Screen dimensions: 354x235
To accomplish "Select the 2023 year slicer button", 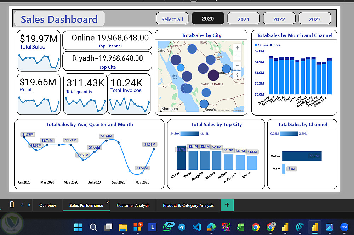I will coord(315,18).
